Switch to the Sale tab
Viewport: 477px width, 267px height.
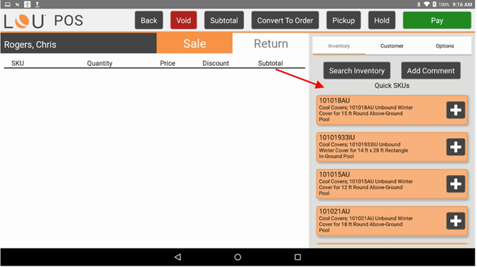[x=194, y=43]
